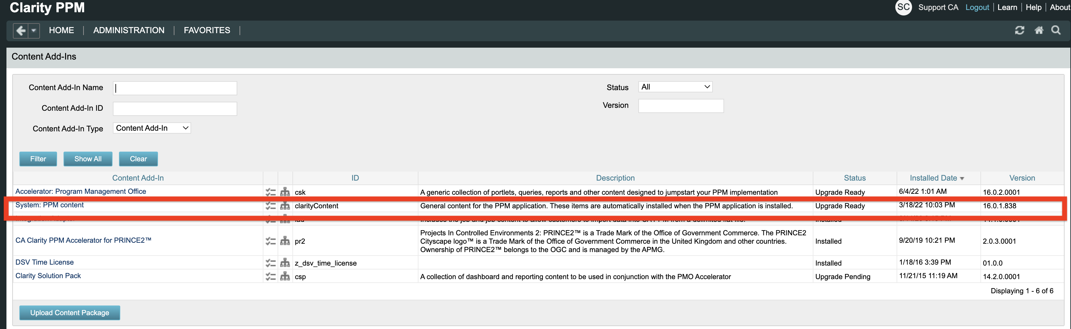The width and height of the screenshot is (1071, 329).
Task: Click the hierarchy icon for the csp row
Action: pos(285,276)
